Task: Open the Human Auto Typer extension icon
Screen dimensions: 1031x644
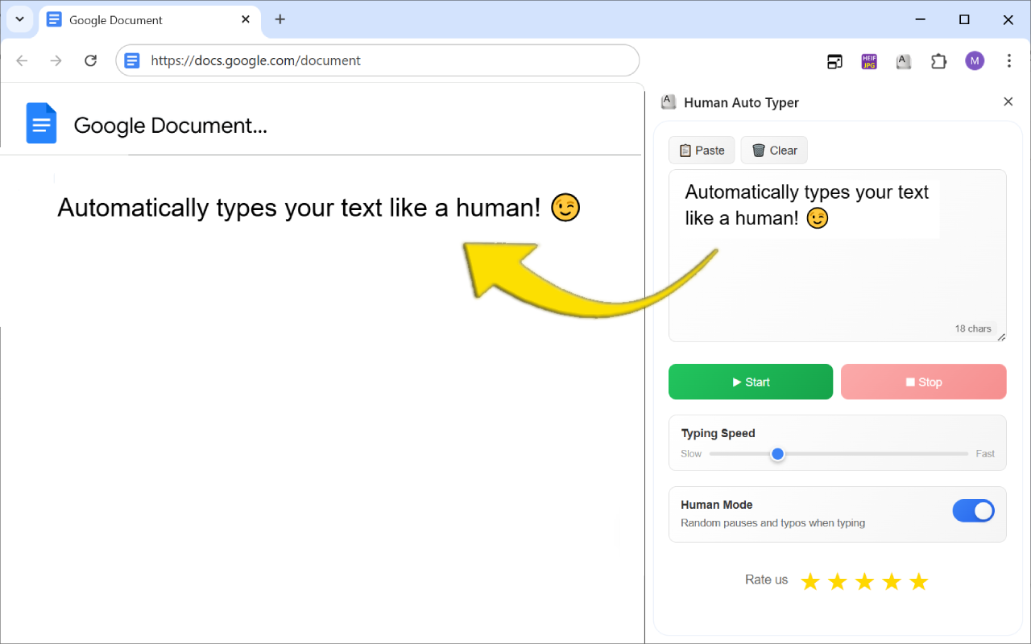Action: pyautogui.click(x=903, y=60)
